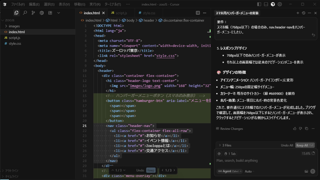Click the @ add context button
The width and height of the screenshot is (320, 180).
(x=219, y=154)
